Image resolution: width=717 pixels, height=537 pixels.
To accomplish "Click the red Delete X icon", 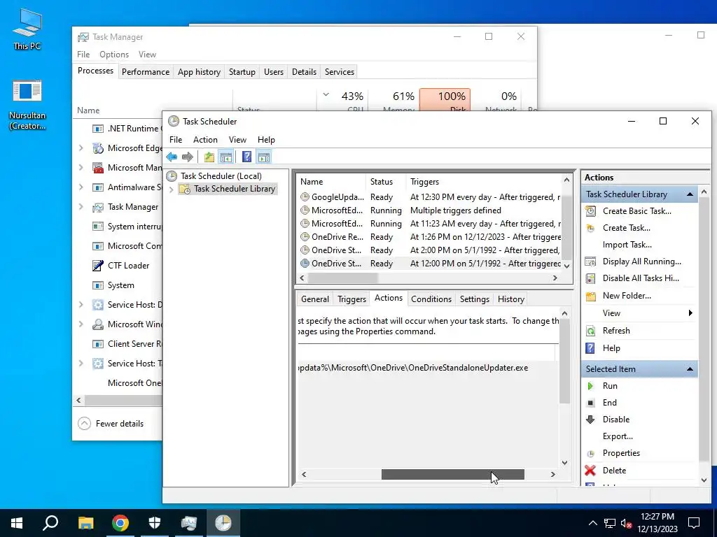I will tap(590, 471).
